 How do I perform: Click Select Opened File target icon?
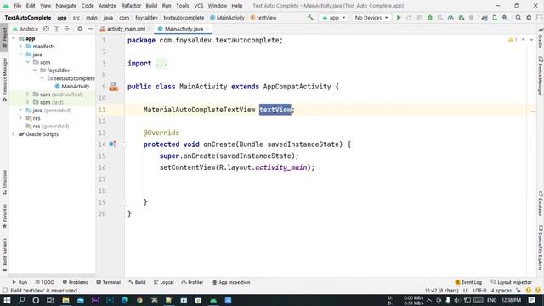[46, 29]
